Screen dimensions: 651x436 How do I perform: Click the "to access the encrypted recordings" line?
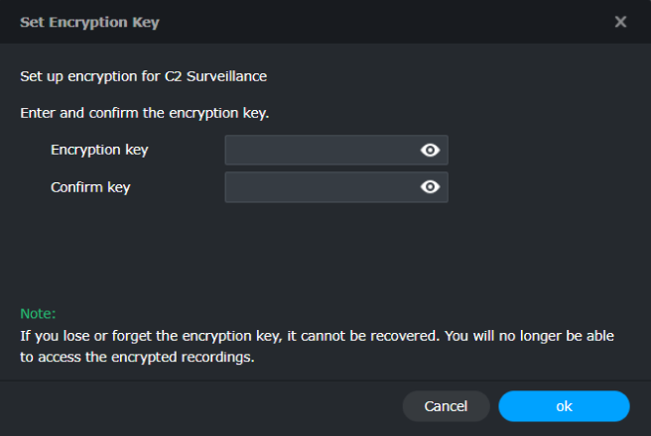tap(137, 358)
